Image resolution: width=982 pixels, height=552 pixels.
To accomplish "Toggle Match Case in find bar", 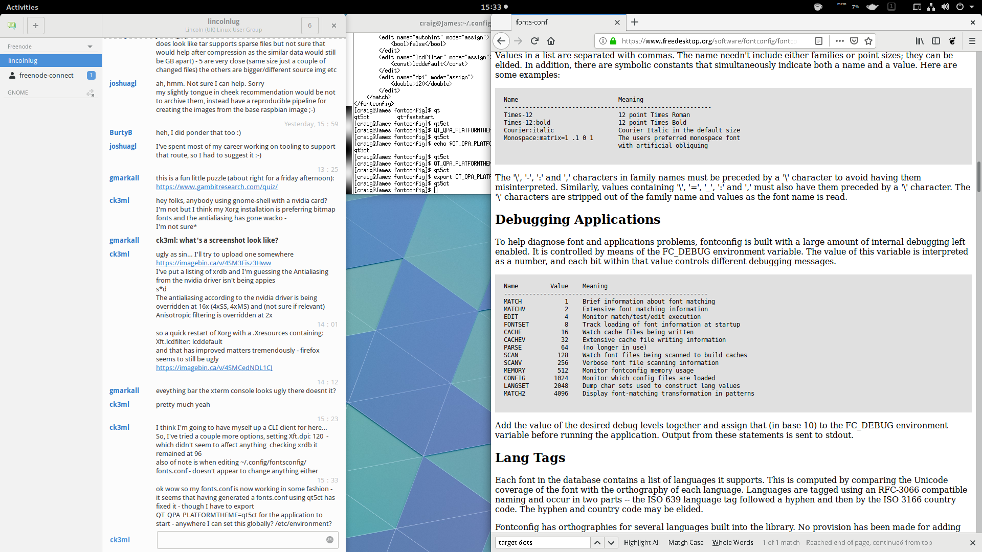I will (686, 543).
